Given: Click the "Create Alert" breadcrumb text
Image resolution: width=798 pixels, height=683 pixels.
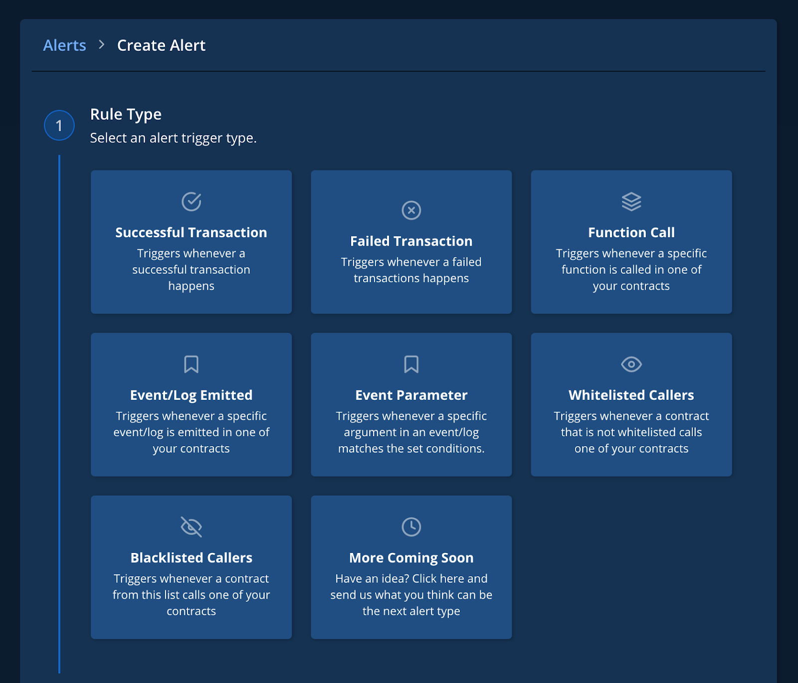Looking at the screenshot, I should 161,45.
